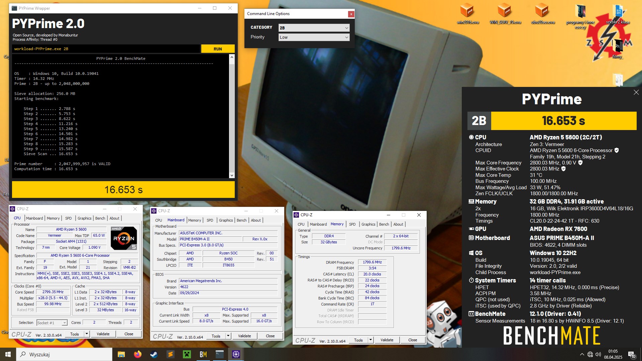The height and width of the screenshot is (361, 642).
Task: Click the taskbar clock showing 01:05
Action: [613, 354]
